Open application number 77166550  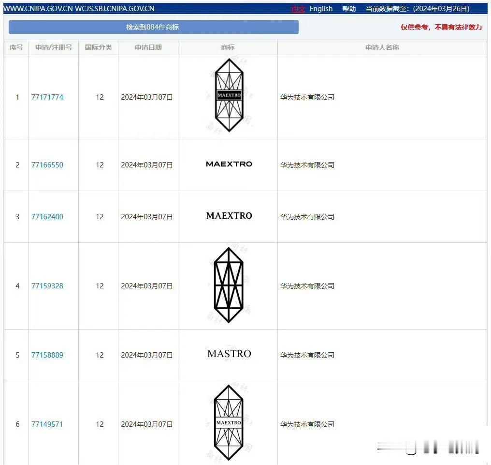click(x=47, y=165)
